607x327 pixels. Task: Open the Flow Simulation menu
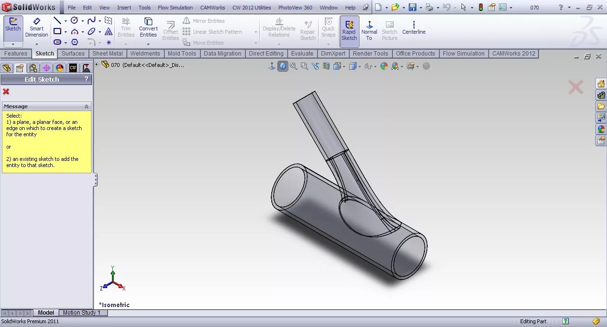tap(175, 8)
